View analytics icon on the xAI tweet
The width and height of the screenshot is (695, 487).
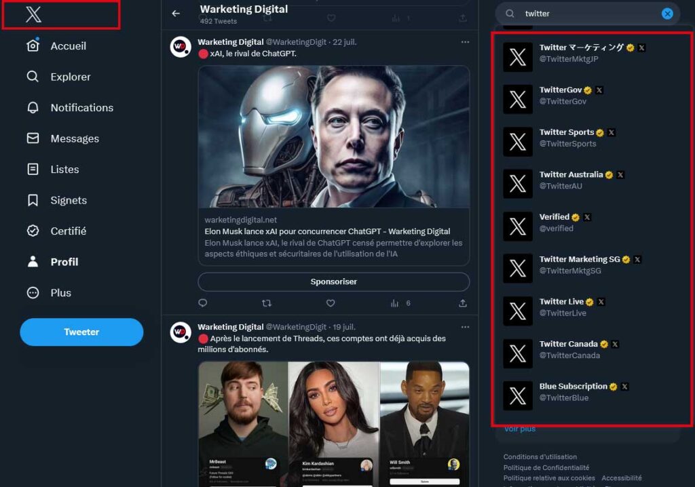click(394, 303)
